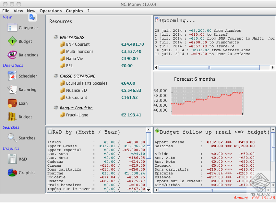Click the down arrow of R&D panel scrollbar
Viewport: 276px width, 203px height.
(149, 190)
